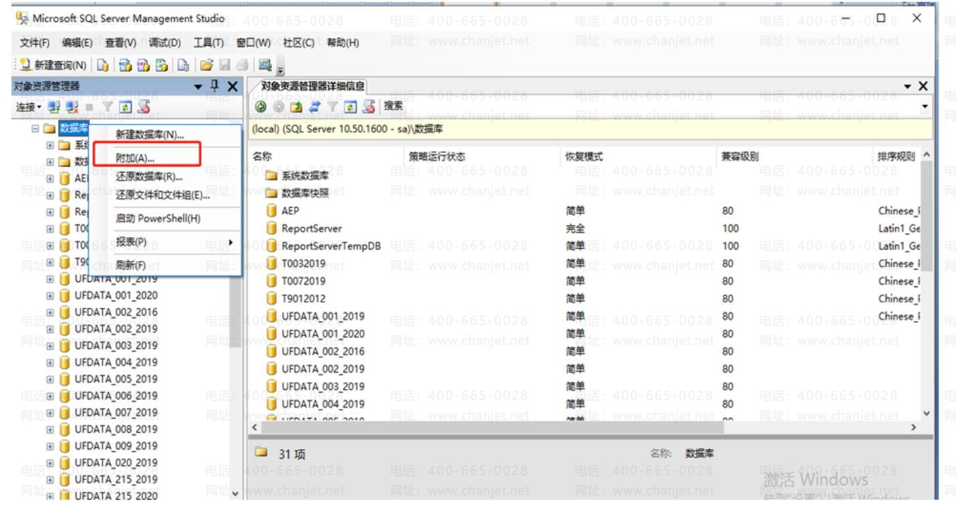
Task: Click the AEP database icon in the details list
Action: pos(272,211)
